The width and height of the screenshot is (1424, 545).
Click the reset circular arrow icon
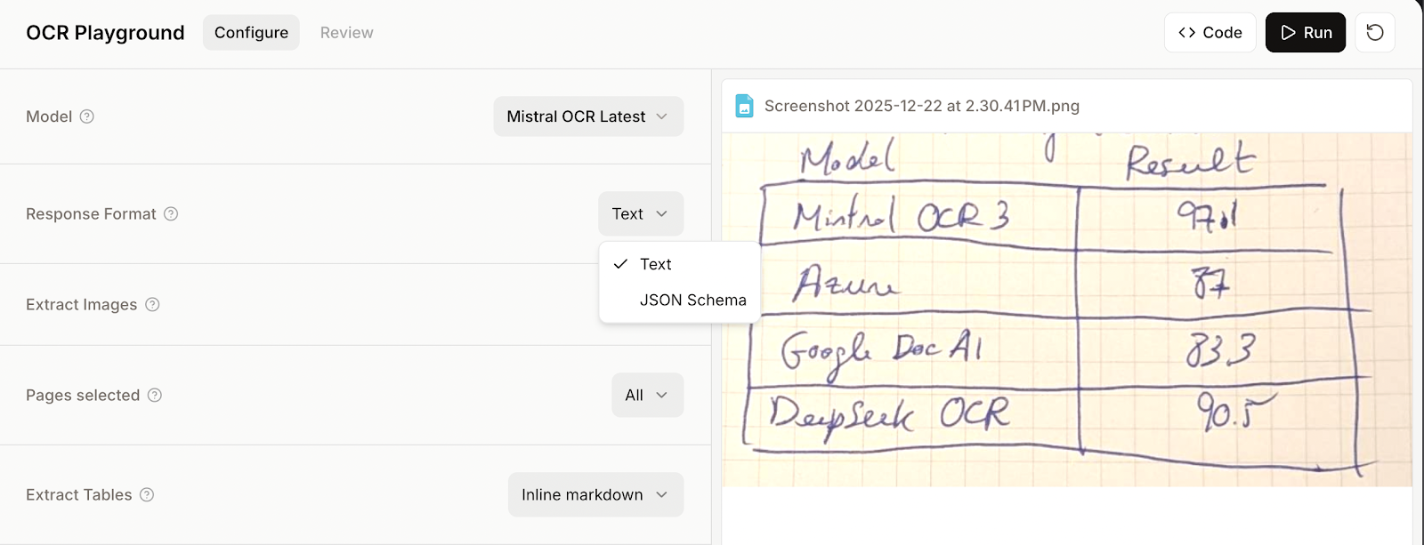tap(1375, 33)
